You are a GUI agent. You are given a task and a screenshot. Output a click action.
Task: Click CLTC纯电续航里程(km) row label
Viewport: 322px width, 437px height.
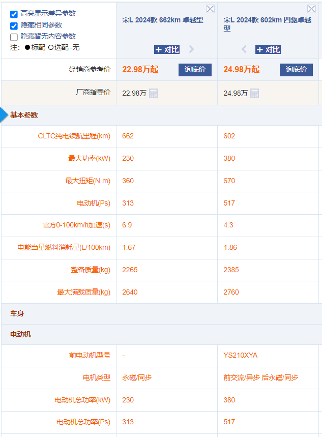[74, 136]
